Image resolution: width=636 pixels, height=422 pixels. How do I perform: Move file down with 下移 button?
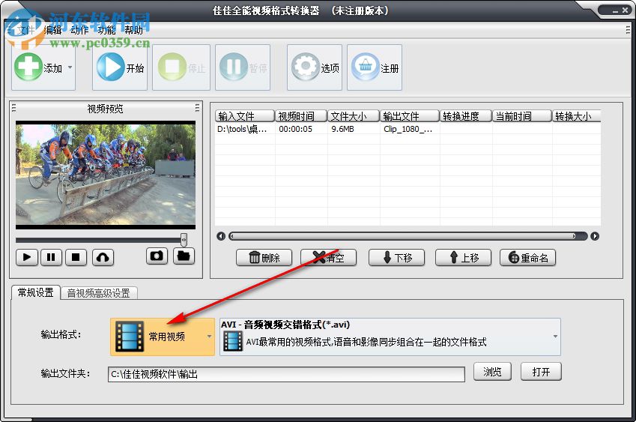(x=397, y=258)
